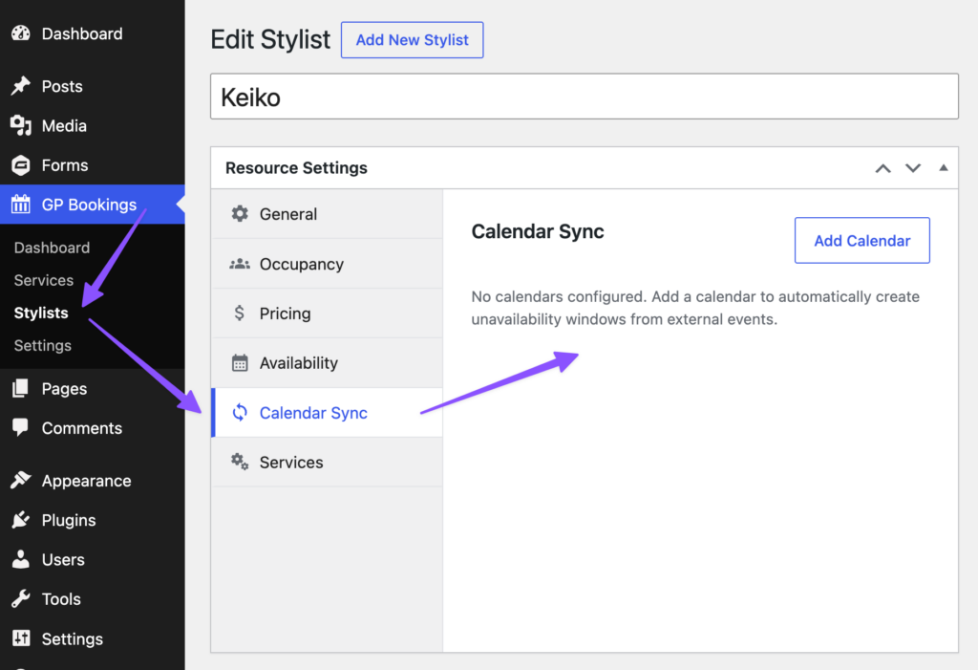Click the Users person icon

point(21,559)
